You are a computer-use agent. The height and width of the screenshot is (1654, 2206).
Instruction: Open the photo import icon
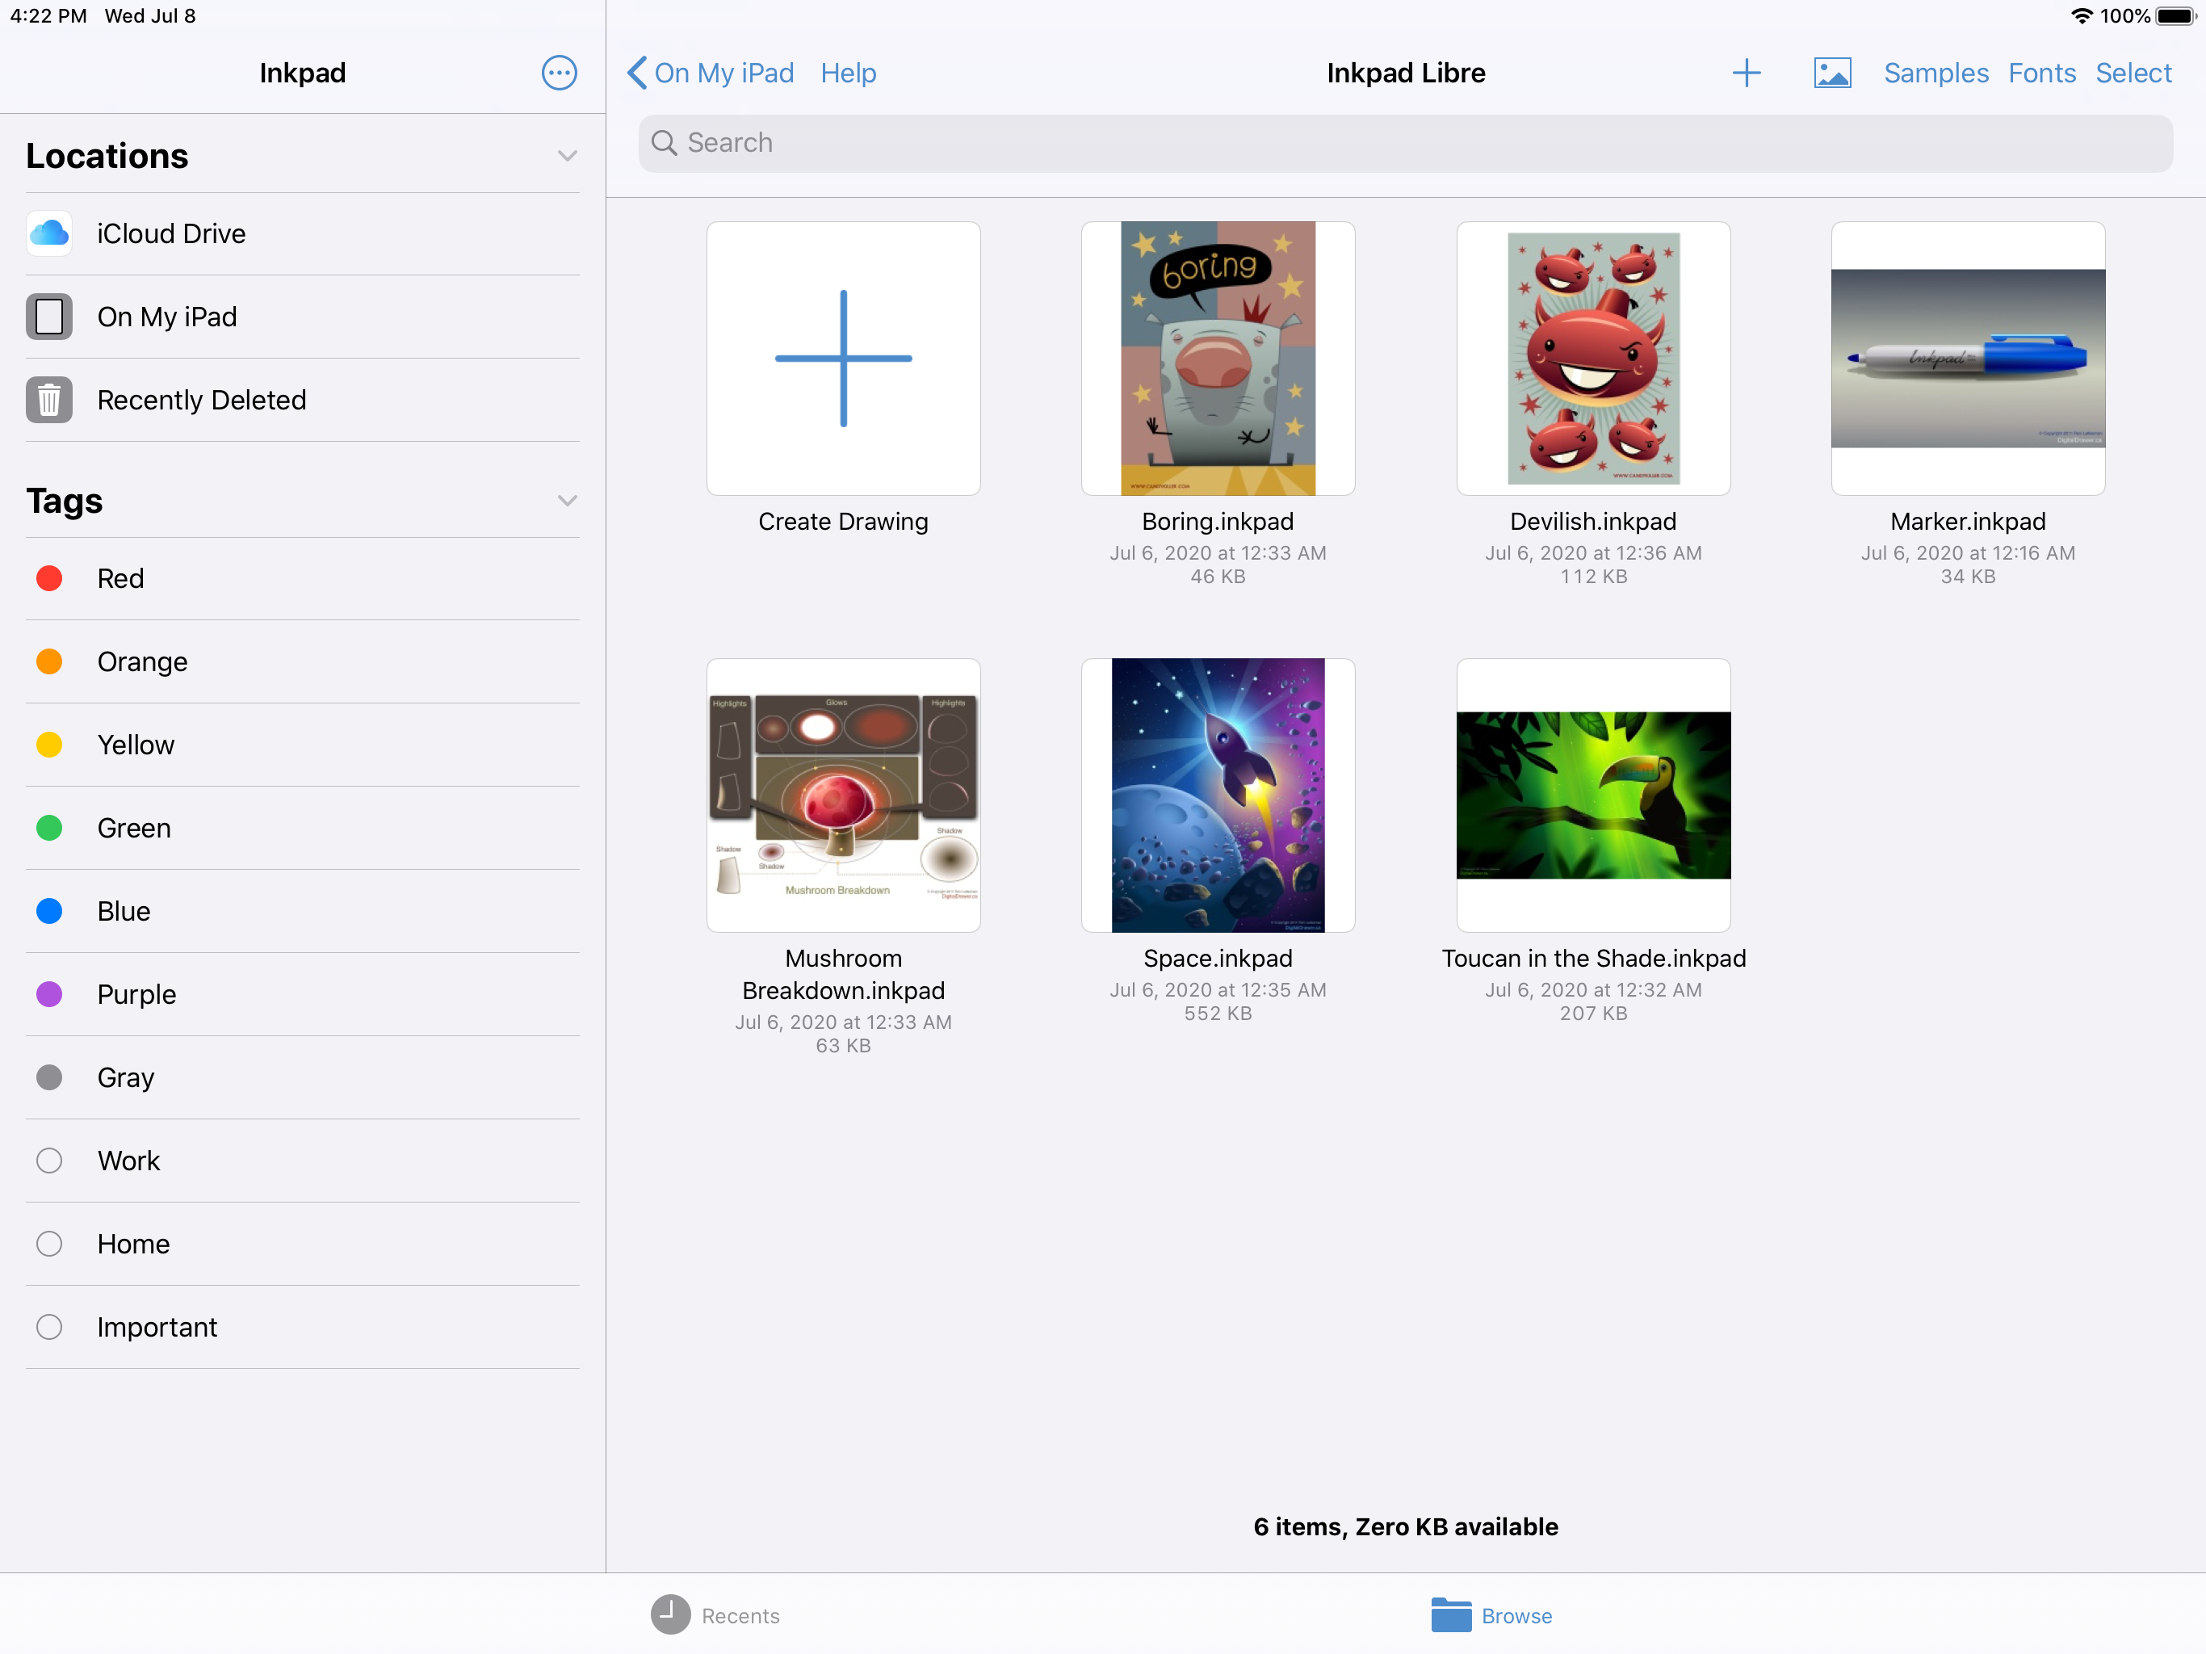click(1831, 73)
